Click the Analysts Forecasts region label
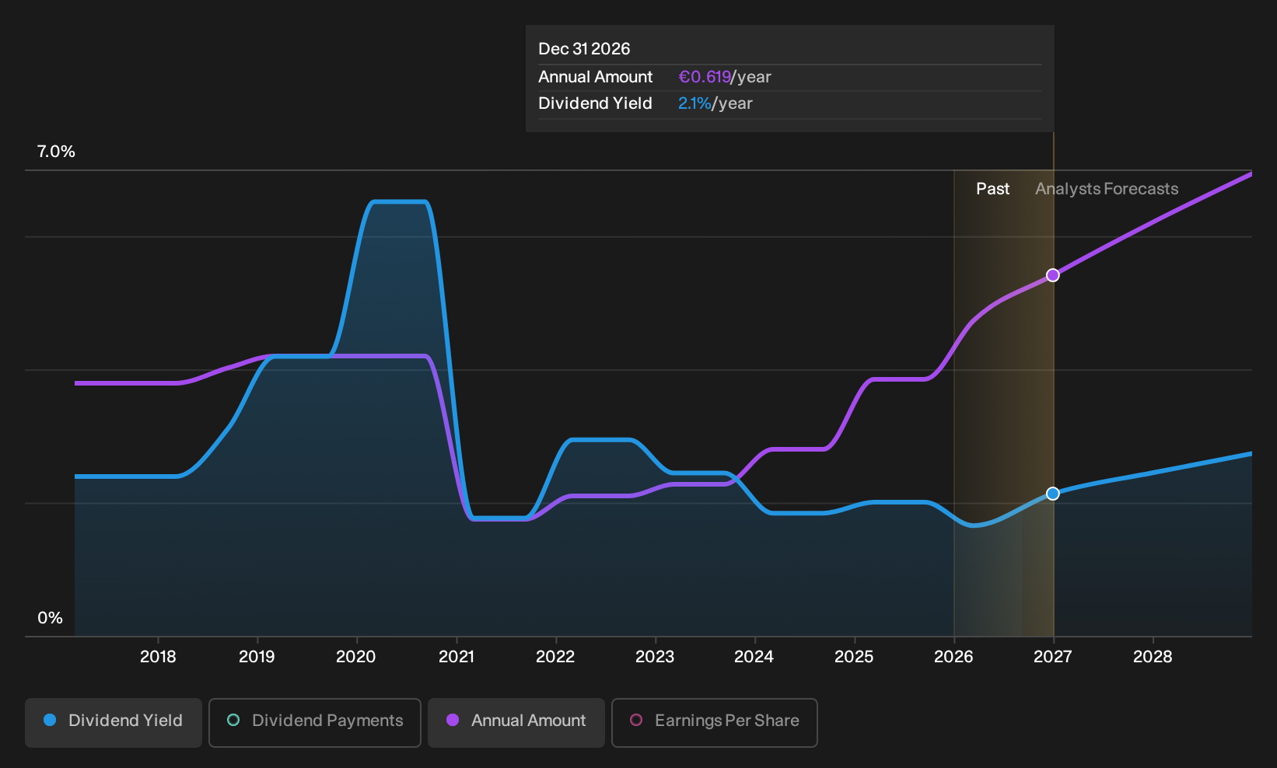 click(1107, 189)
